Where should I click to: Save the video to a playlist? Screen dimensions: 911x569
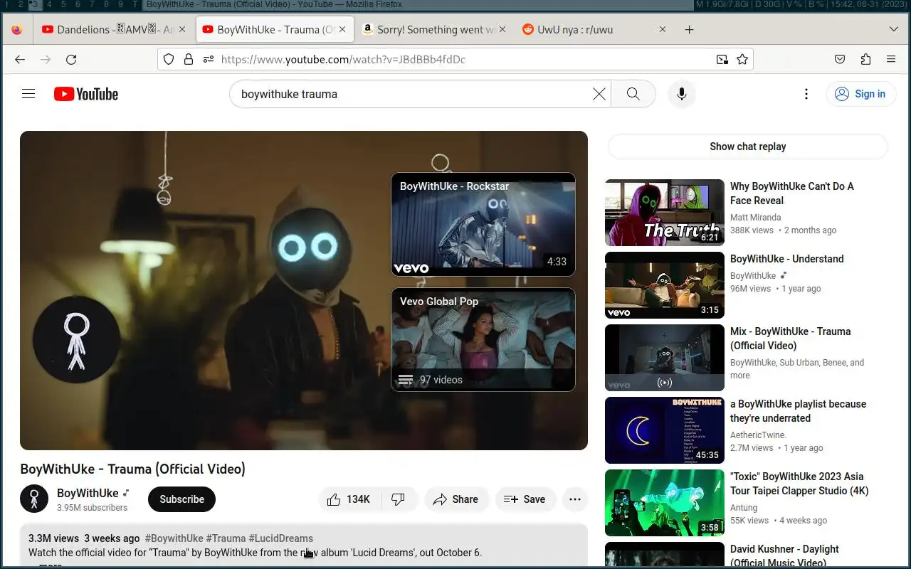(526, 499)
